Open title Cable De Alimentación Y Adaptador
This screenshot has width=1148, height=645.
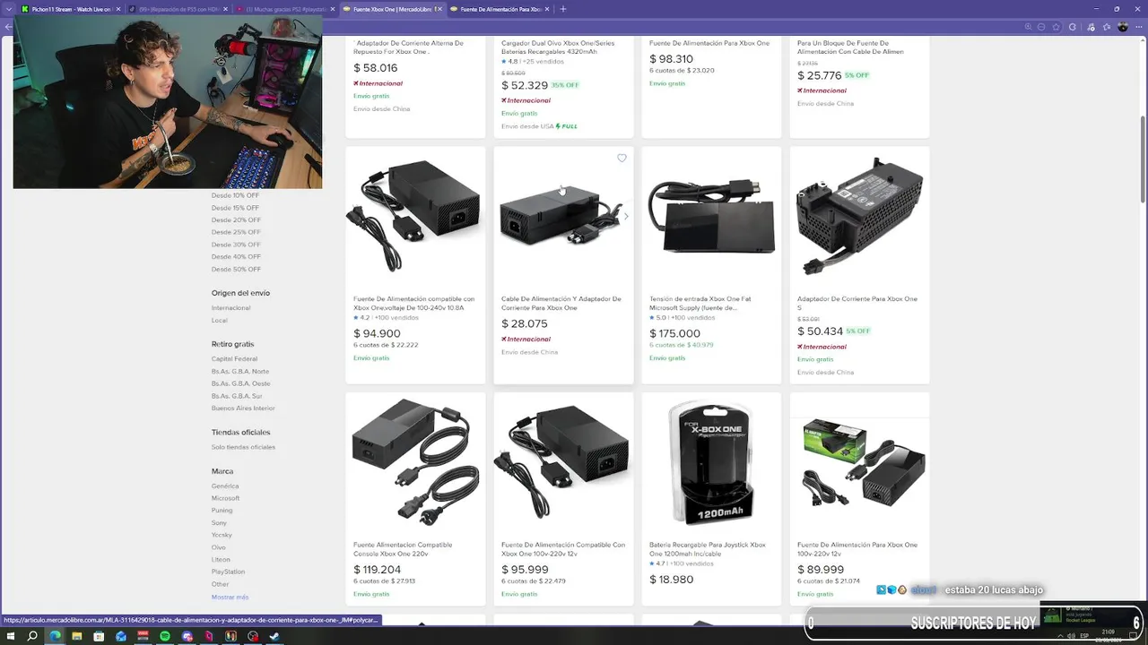pos(561,304)
